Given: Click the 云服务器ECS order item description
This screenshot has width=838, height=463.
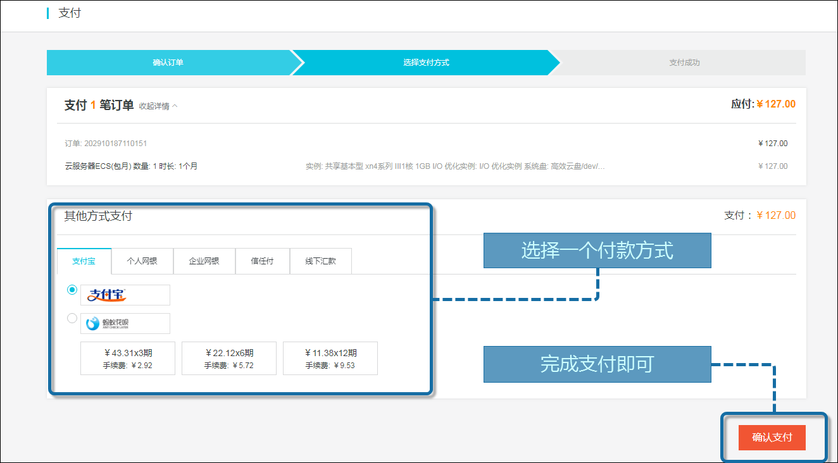Looking at the screenshot, I should [131, 166].
